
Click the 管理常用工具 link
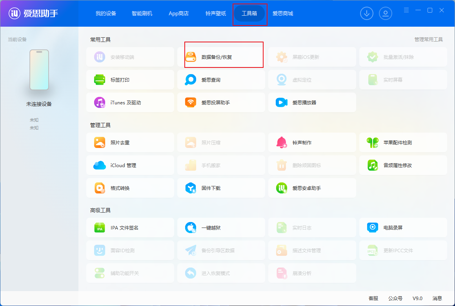pos(429,40)
